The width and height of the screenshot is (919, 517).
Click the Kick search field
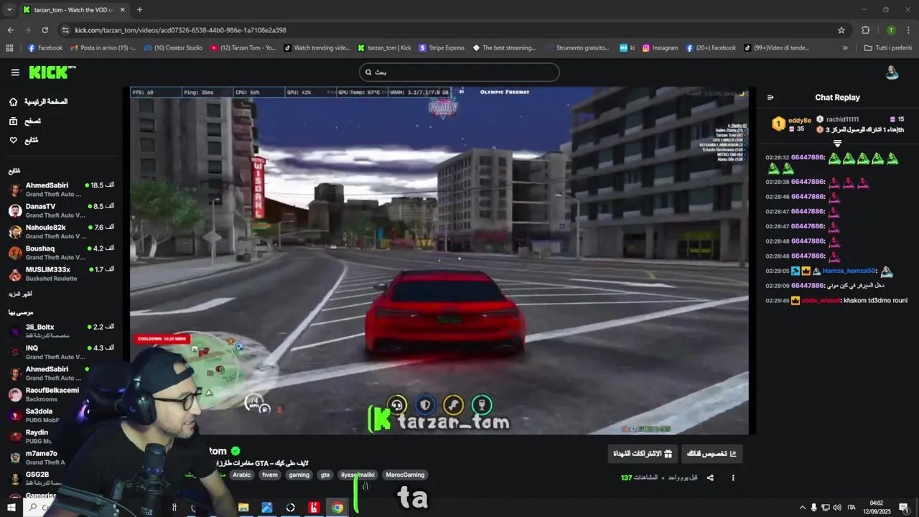tap(459, 72)
